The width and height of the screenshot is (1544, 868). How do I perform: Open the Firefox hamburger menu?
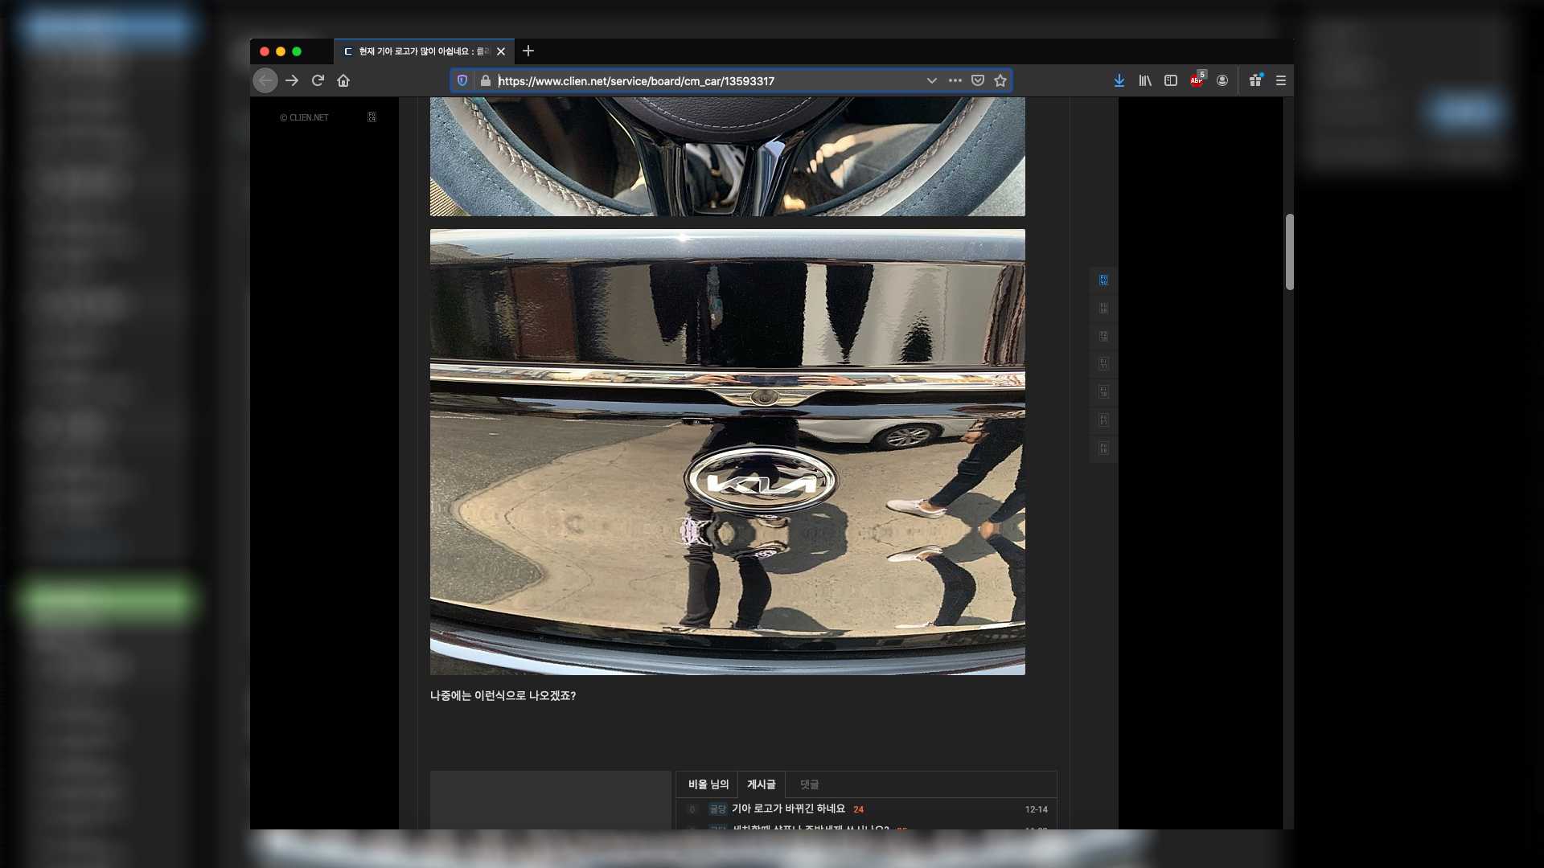point(1281,80)
